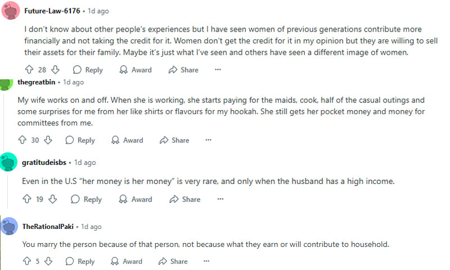Upvote Future-Law-6176's comment
Image resolution: width=450 pixels, height=270 pixels.
[29, 69]
